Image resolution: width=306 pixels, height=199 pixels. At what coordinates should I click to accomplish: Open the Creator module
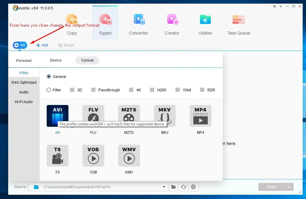coord(172,25)
